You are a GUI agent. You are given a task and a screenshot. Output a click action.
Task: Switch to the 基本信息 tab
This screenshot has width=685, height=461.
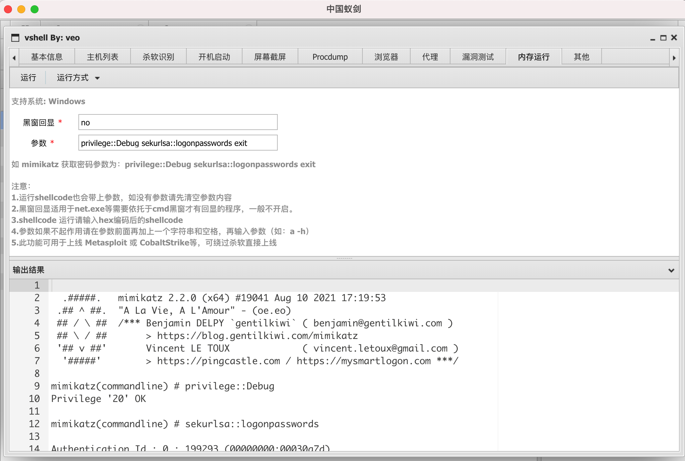tap(47, 57)
